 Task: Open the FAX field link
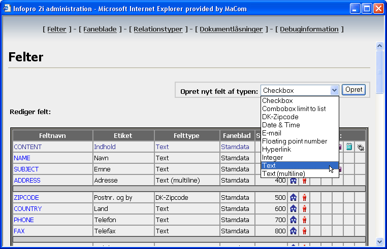tap(19, 231)
